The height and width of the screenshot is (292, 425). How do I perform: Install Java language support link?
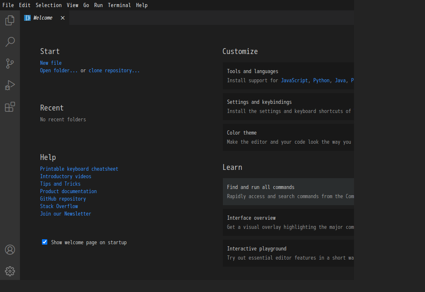[x=340, y=81]
